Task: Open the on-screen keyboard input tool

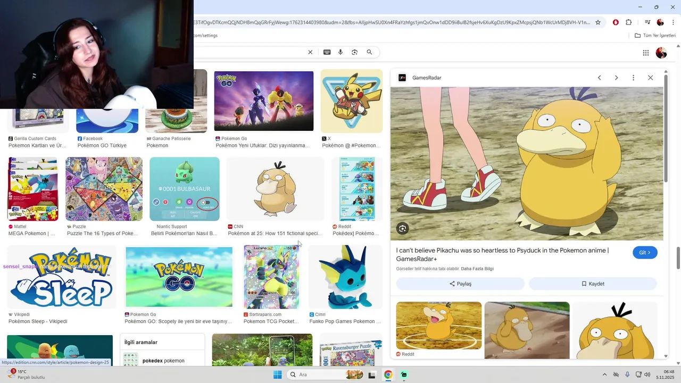Action: point(327,52)
